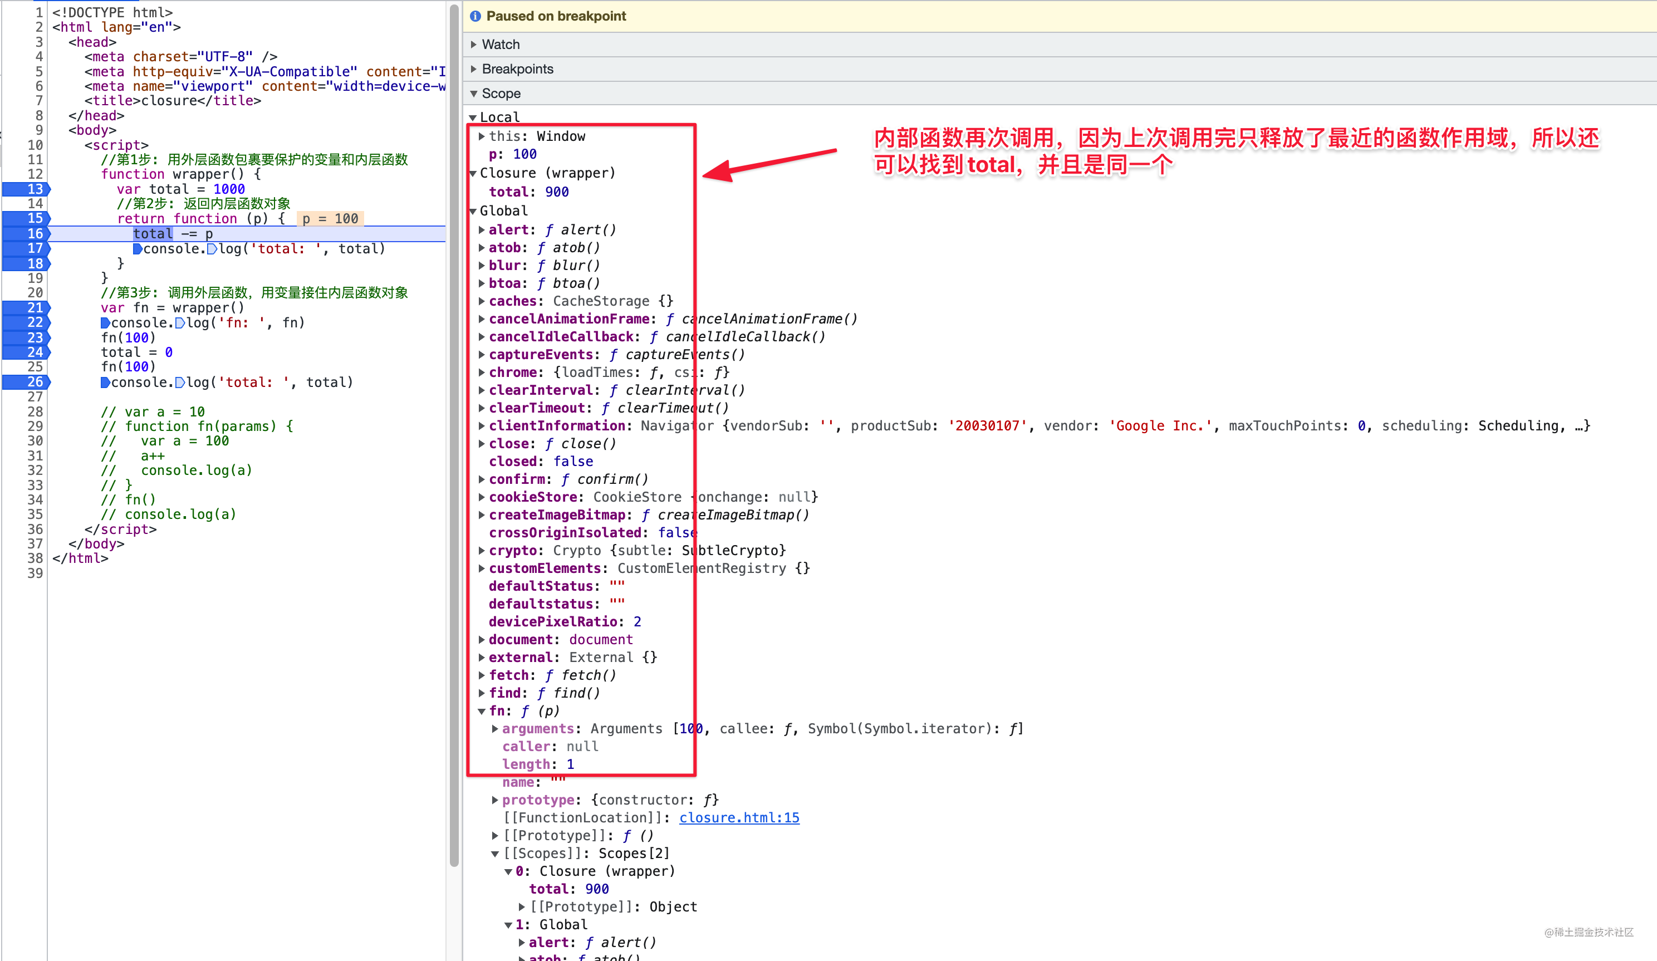Click line number 28 in gutter

(36, 412)
